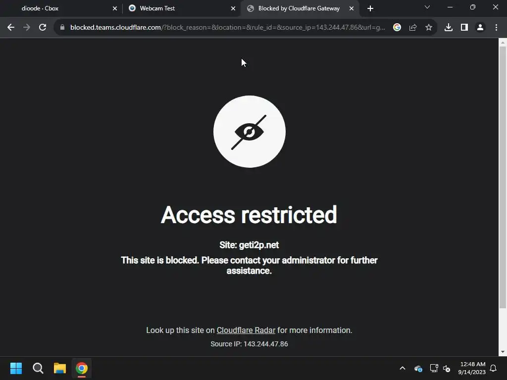Follow the Cloudflare Radar link

(246, 330)
